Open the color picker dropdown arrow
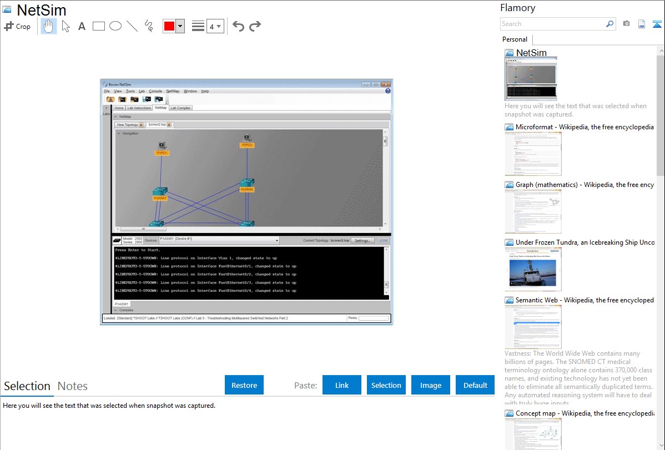The image size is (665, 450). pyautogui.click(x=180, y=26)
